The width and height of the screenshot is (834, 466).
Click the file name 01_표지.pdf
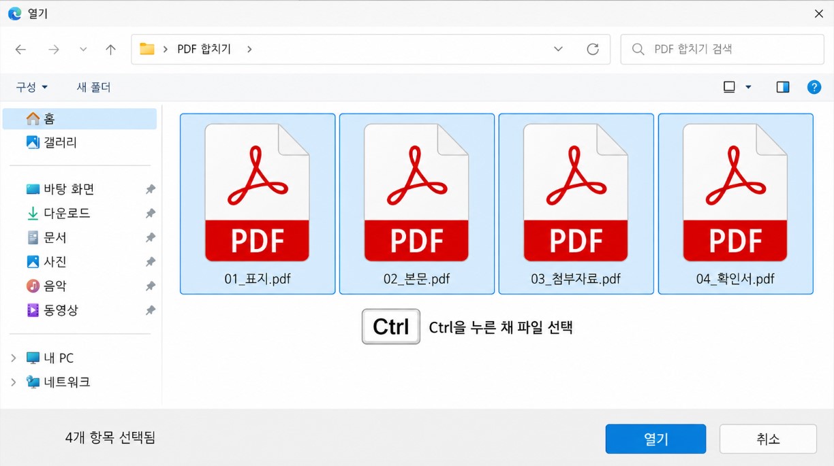coord(258,279)
